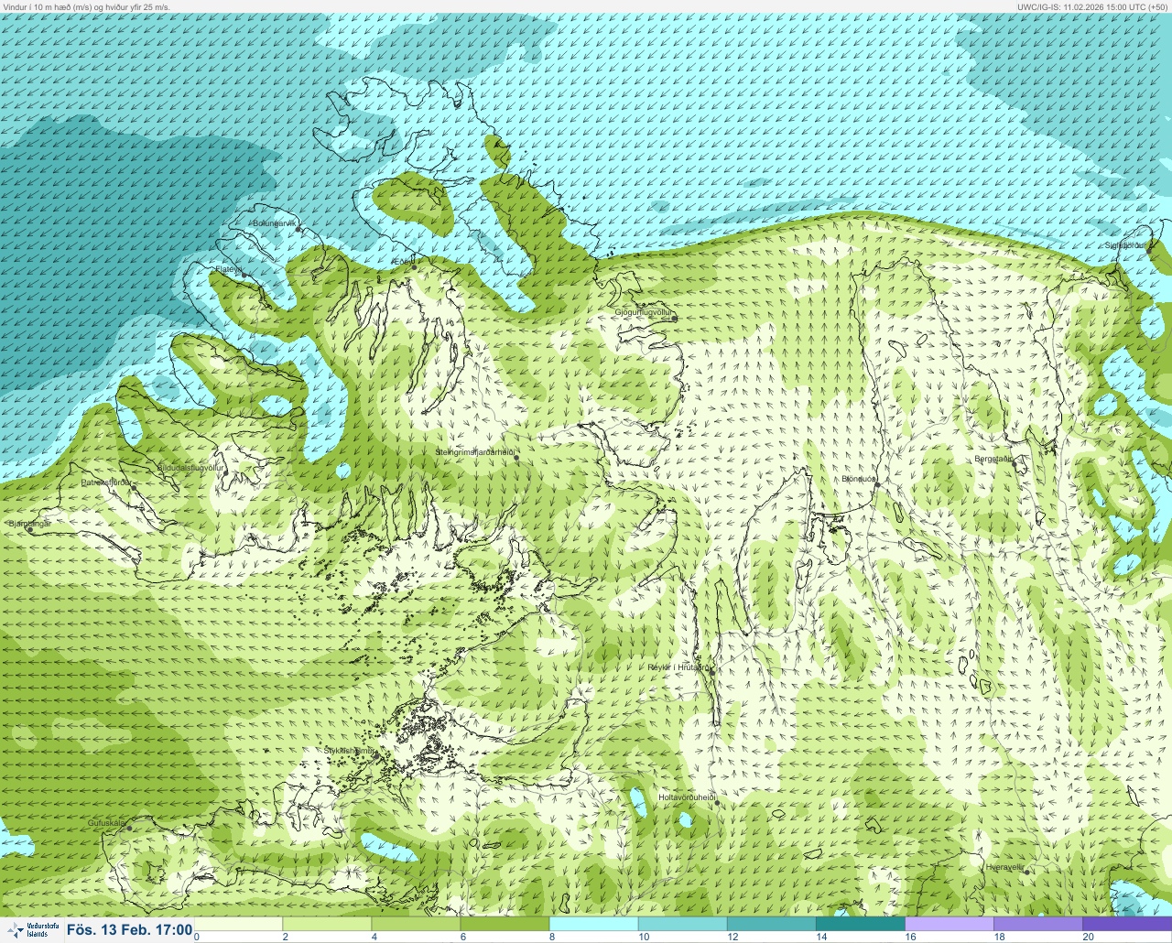Click the Bolungarvík station marker
This screenshot has width=1172, height=943.
click(x=298, y=230)
